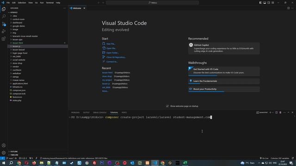This screenshot has height=166, width=296.
Task: Open the Source Control view
Action: tap(4, 24)
